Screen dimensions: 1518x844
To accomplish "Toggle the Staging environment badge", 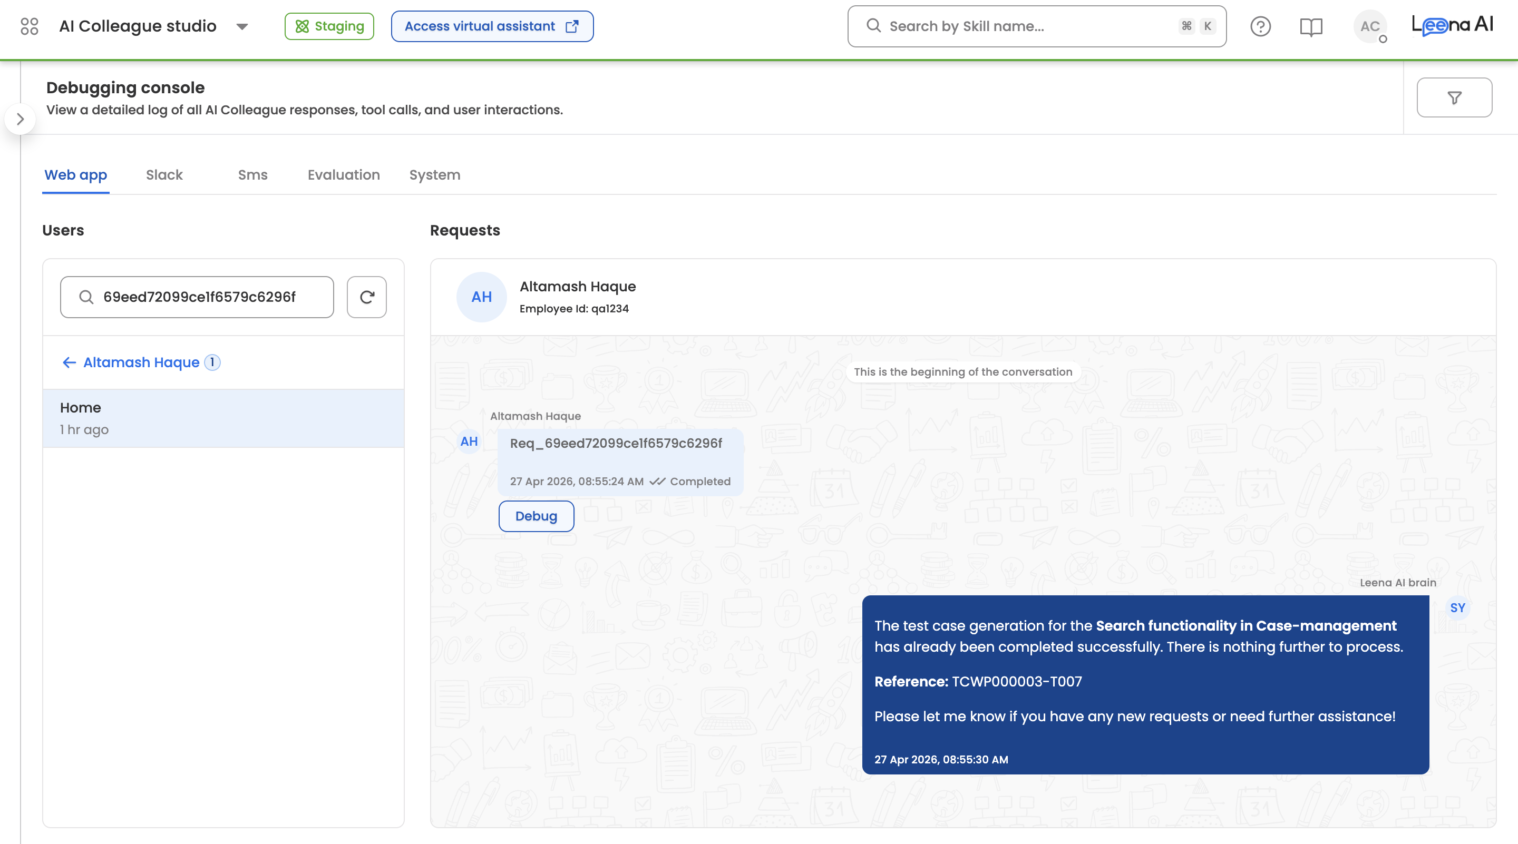I will point(329,26).
